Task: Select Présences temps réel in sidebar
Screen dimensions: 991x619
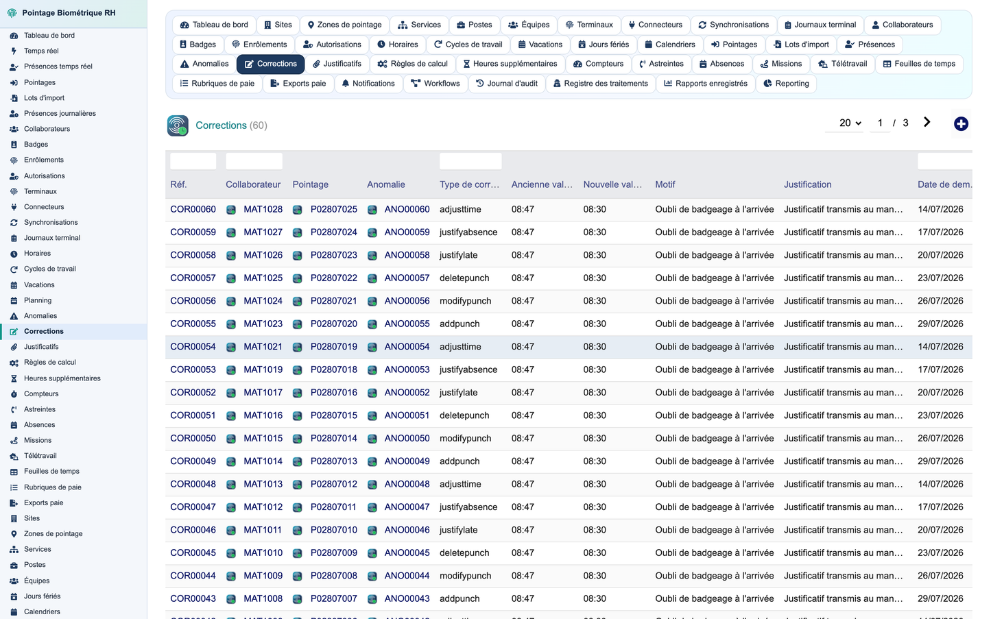Action: point(58,66)
